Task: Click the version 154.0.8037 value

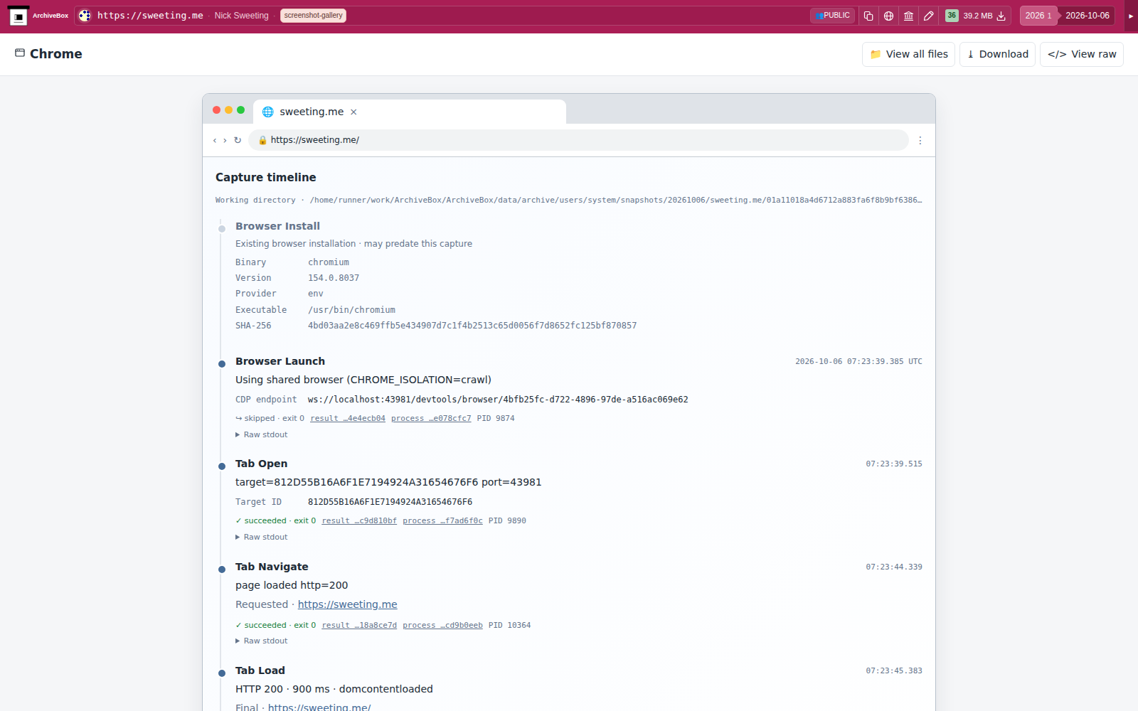Action: pos(334,278)
